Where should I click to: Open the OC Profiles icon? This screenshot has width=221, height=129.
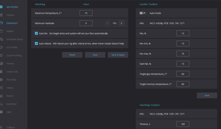pyautogui.click(x=1, y=47)
